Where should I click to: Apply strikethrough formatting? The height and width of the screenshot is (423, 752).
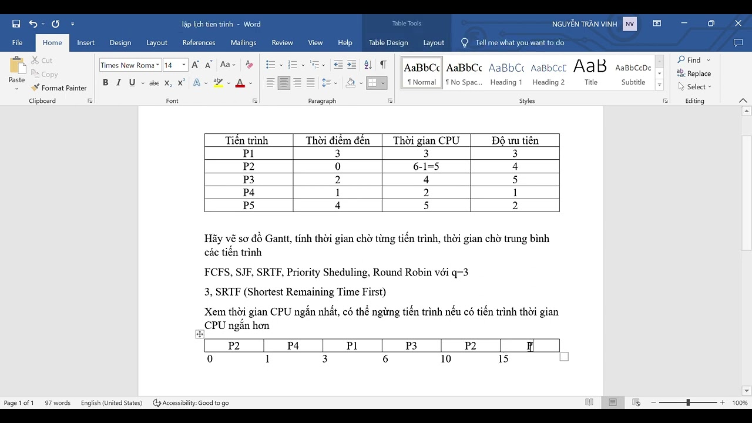pyautogui.click(x=154, y=83)
